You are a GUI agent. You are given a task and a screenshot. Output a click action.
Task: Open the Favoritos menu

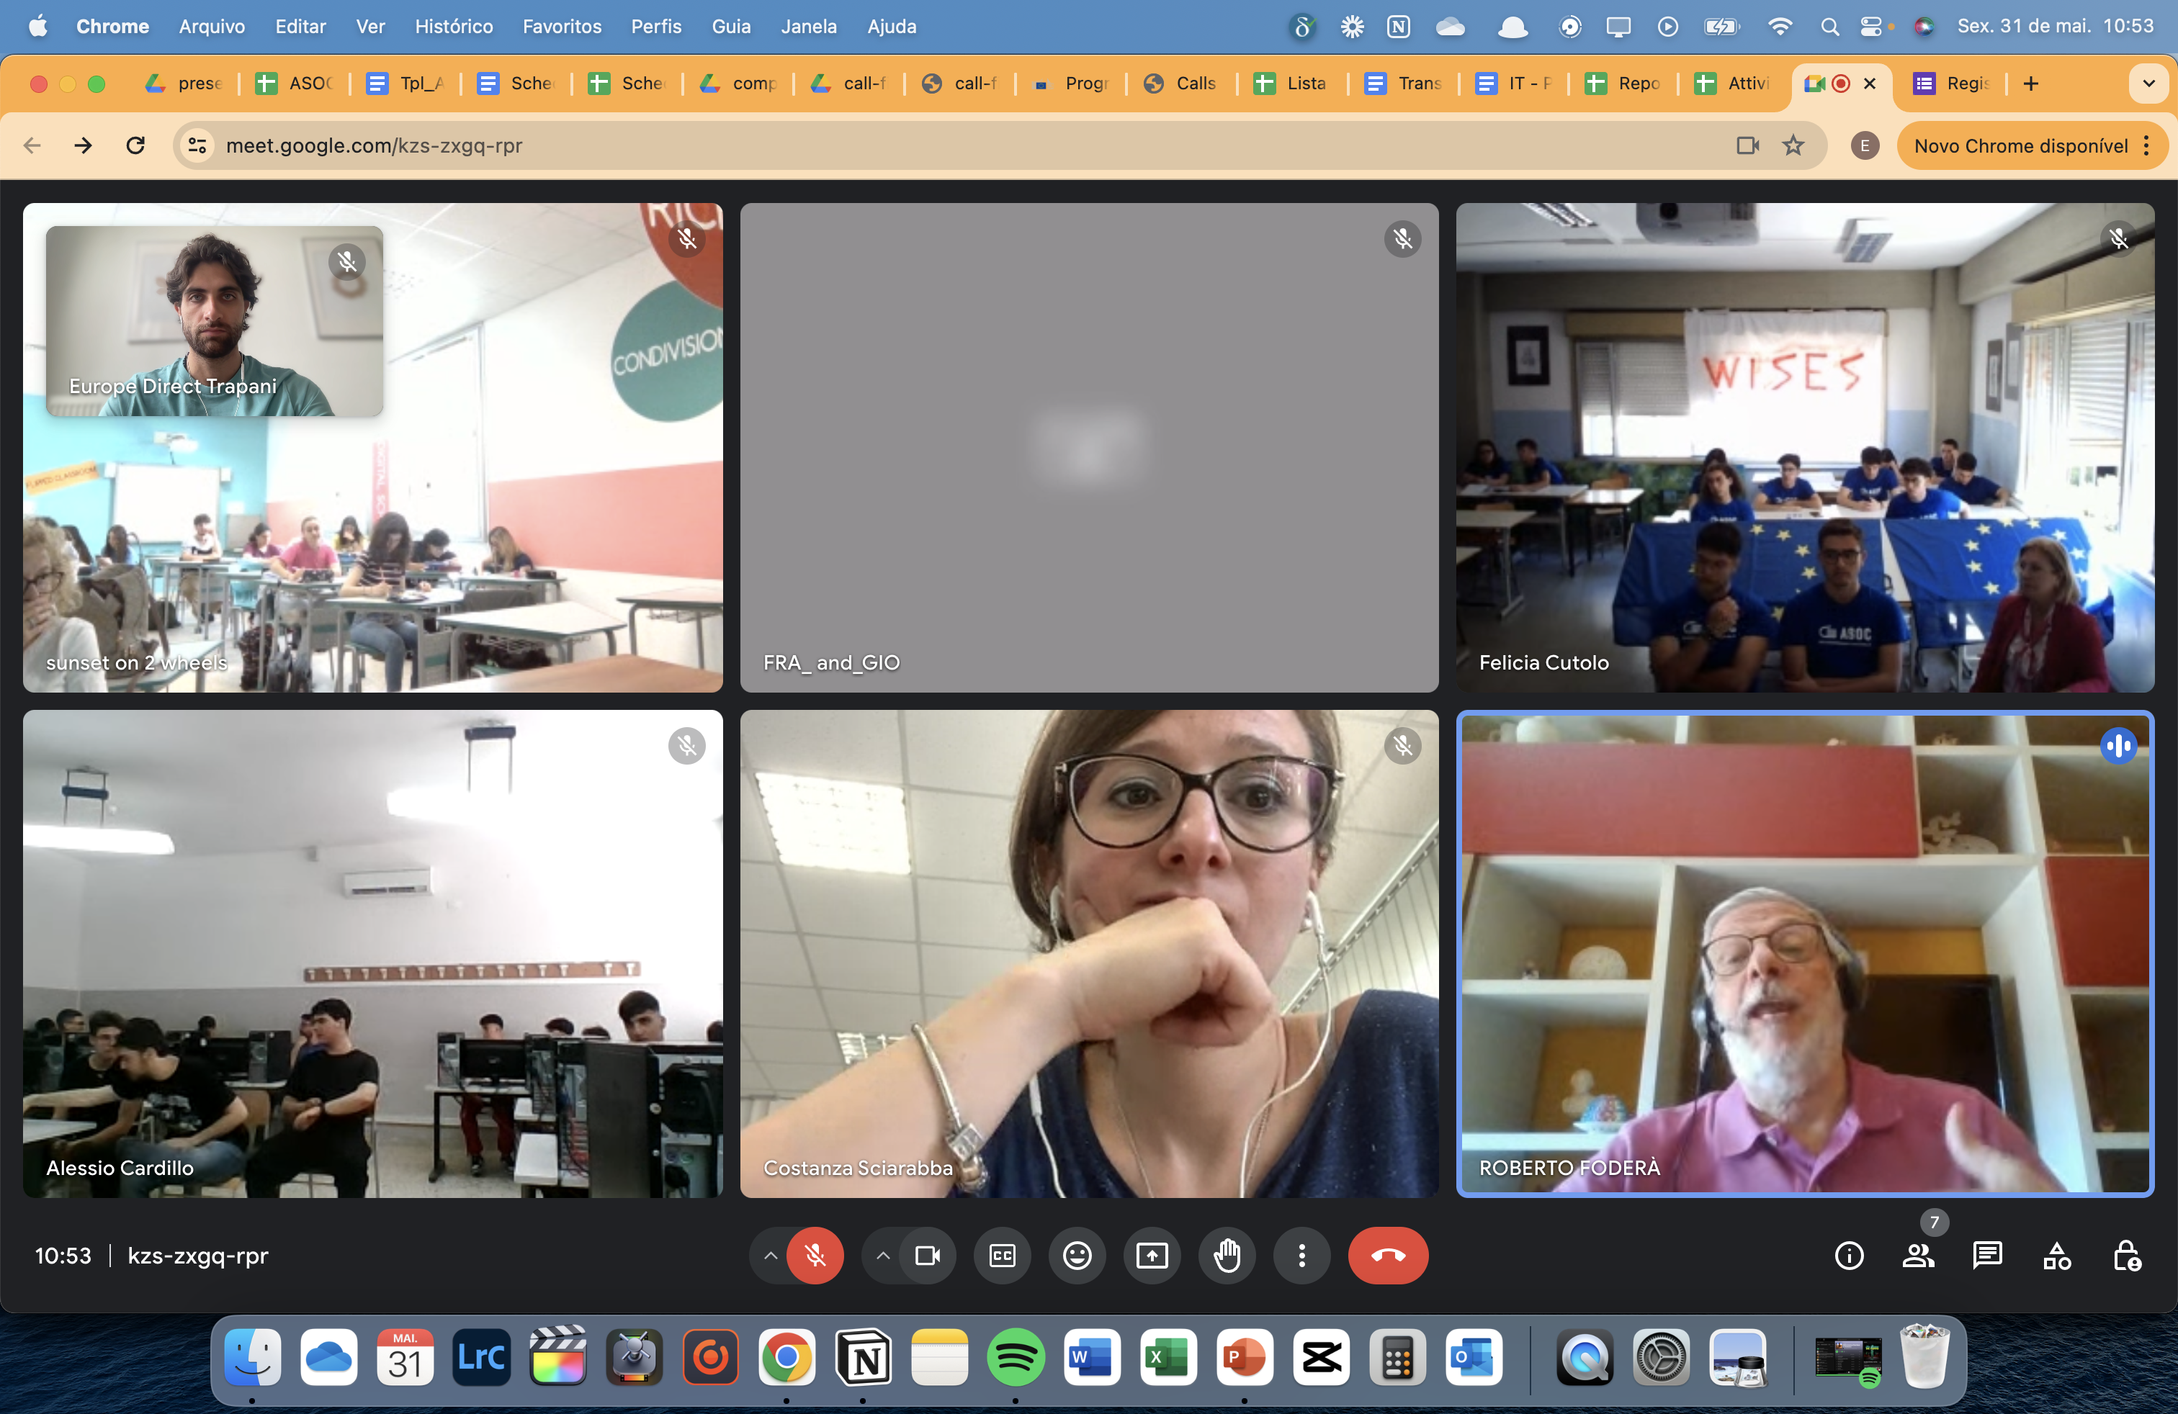point(562,27)
